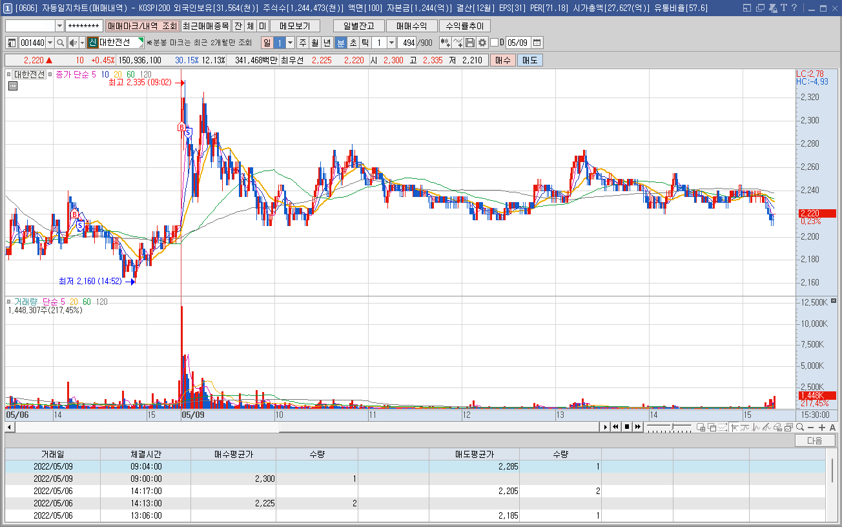The width and height of the screenshot is (842, 527).
Task: Click the cascade windows icon in title bar
Action: tap(760, 8)
